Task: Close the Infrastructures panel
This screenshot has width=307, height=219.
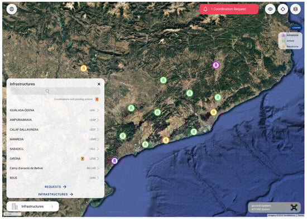Action: pos(99,84)
